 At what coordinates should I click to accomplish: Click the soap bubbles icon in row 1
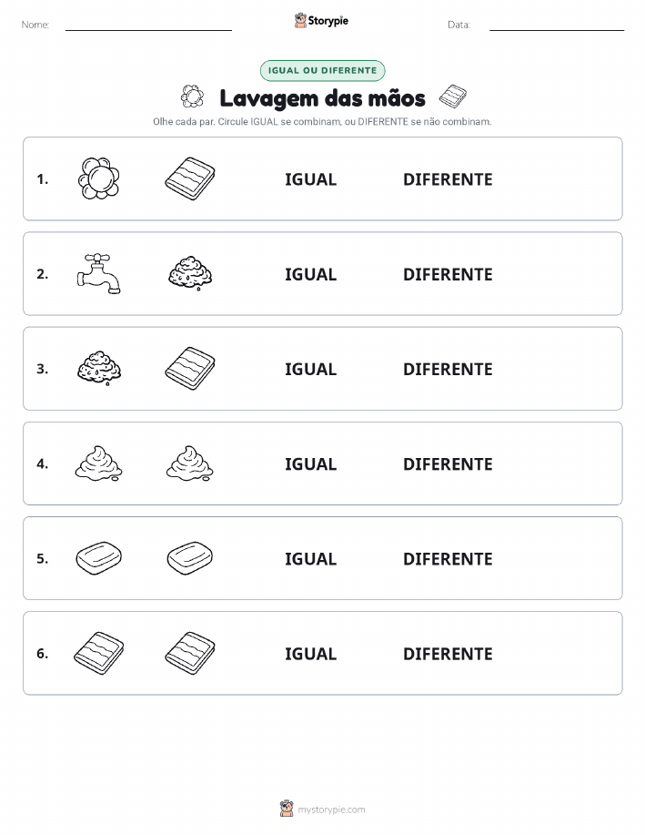[99, 178]
